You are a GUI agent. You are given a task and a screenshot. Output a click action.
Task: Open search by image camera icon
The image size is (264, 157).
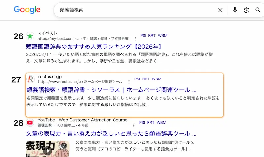pos(247,10)
